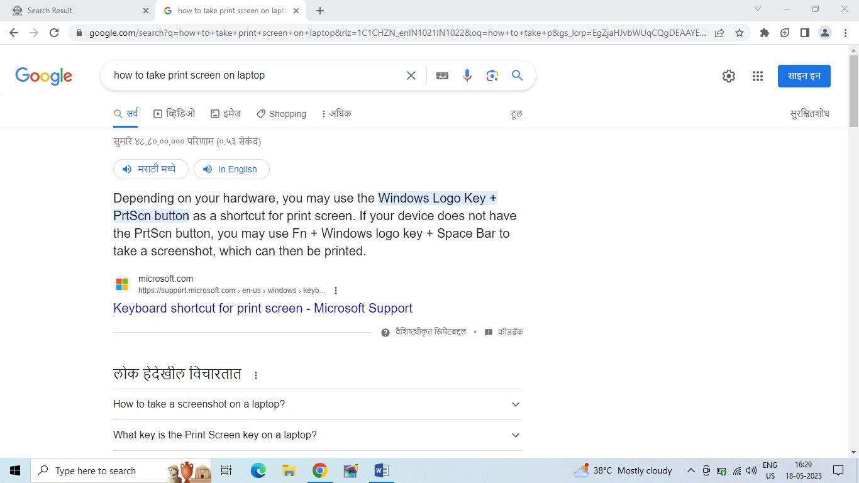The image size is (859, 483).
Task: Expand What key is Print Screen question
Action: coord(318,435)
